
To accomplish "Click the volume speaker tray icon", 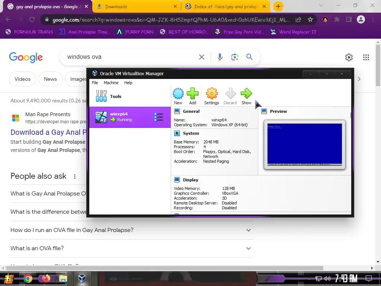I will (x=327, y=279).
